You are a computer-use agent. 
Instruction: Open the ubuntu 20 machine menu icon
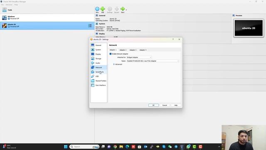[90, 26]
